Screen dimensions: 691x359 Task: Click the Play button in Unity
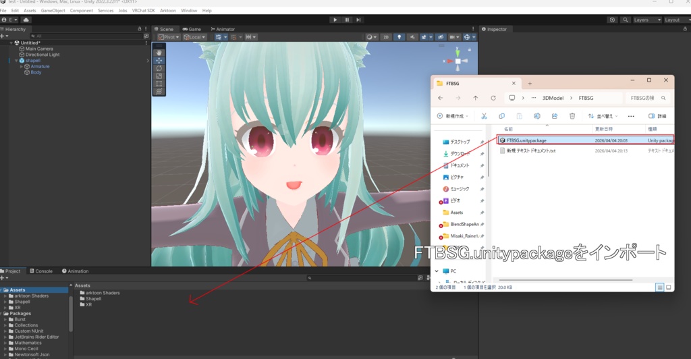pyautogui.click(x=335, y=20)
